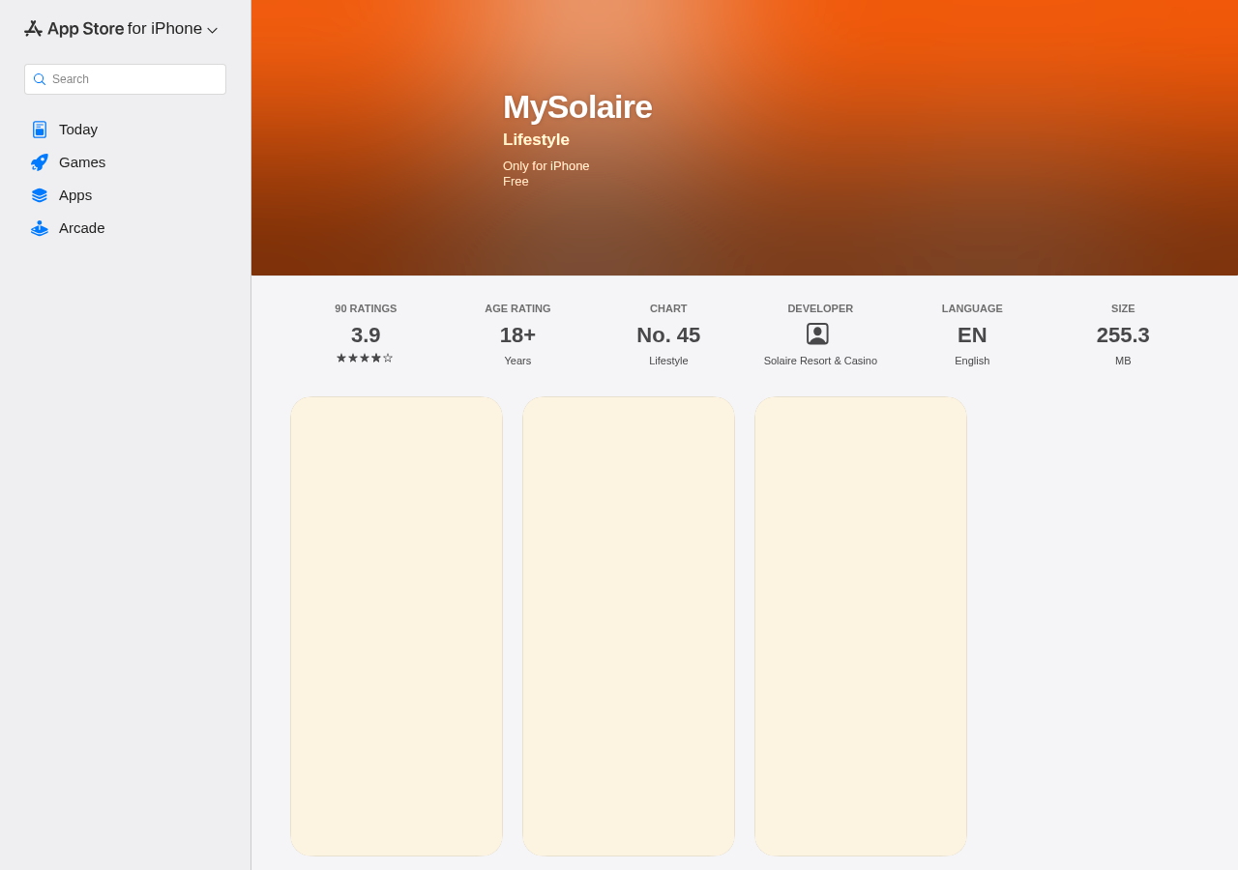Open the Lifestyle category link
This screenshot has width=1238, height=870.
click(x=536, y=140)
